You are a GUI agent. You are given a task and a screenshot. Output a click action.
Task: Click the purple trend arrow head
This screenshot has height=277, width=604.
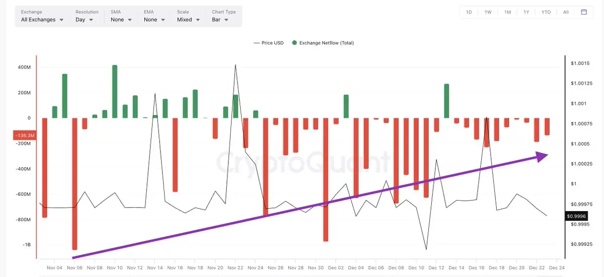[x=542, y=156]
